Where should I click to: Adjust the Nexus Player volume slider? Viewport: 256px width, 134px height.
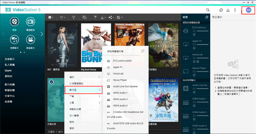point(203,71)
